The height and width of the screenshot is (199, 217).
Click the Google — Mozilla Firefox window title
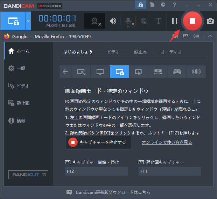tap(51, 37)
